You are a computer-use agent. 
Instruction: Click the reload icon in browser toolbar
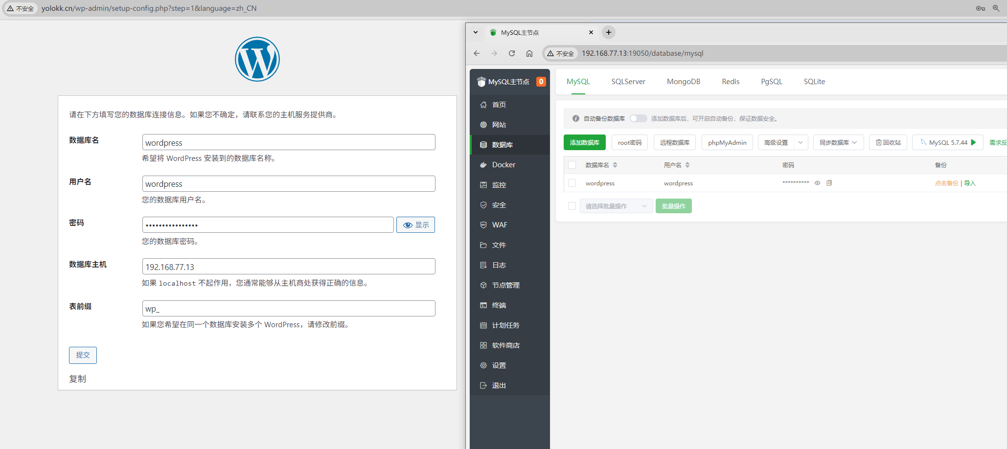(512, 53)
